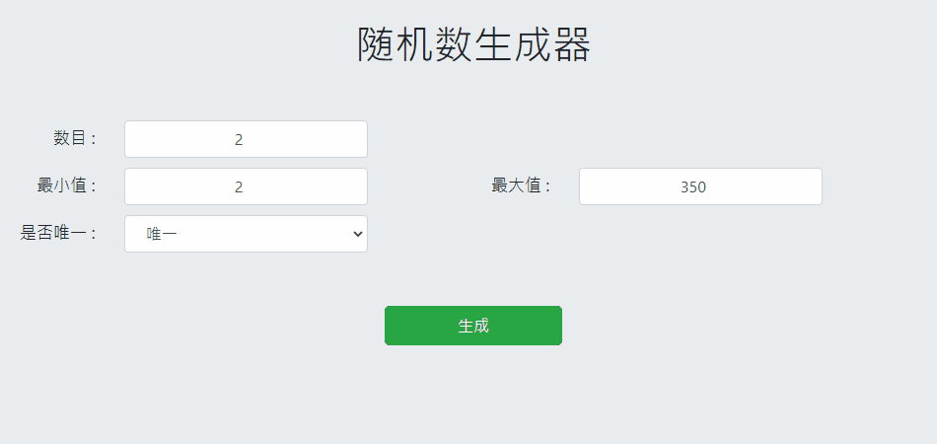The width and height of the screenshot is (937, 444).
Task: Click the 生成 text on the button
Action: coord(473,326)
